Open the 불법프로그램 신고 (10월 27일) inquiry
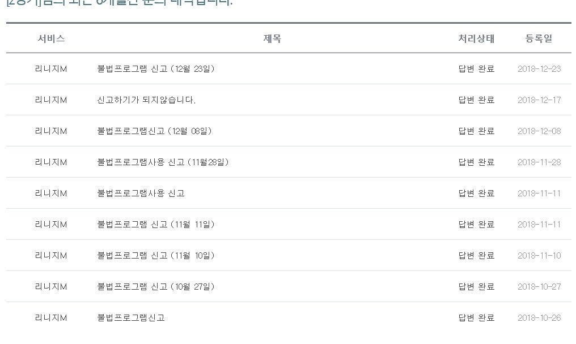The height and width of the screenshot is (344, 576). (x=156, y=287)
